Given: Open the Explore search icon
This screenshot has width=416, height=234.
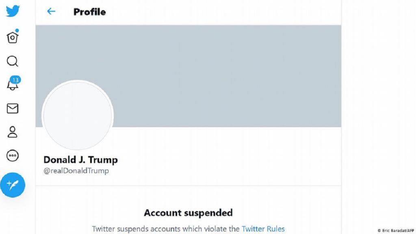Looking at the screenshot, I should [13, 61].
